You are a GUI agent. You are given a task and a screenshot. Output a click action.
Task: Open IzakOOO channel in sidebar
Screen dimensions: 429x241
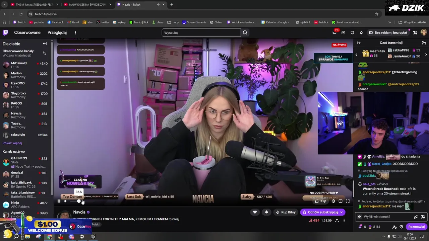(x=25, y=85)
